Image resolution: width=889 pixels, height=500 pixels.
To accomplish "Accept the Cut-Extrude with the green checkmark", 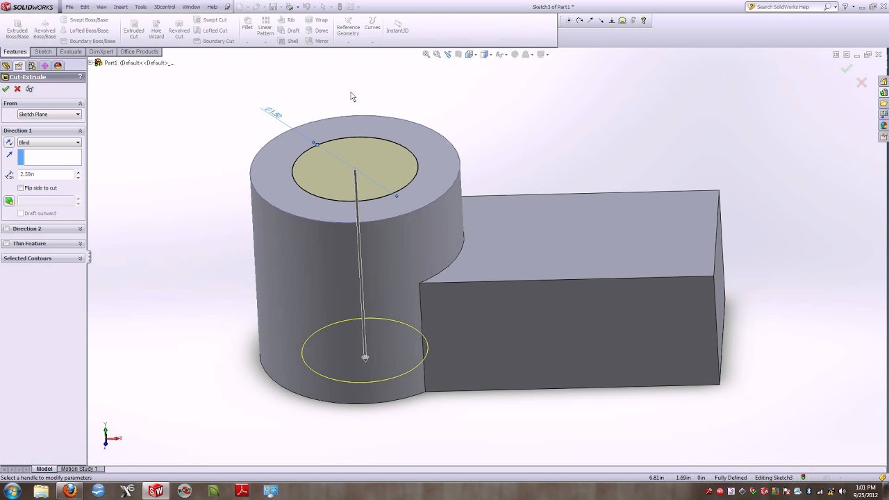I will tap(6, 89).
